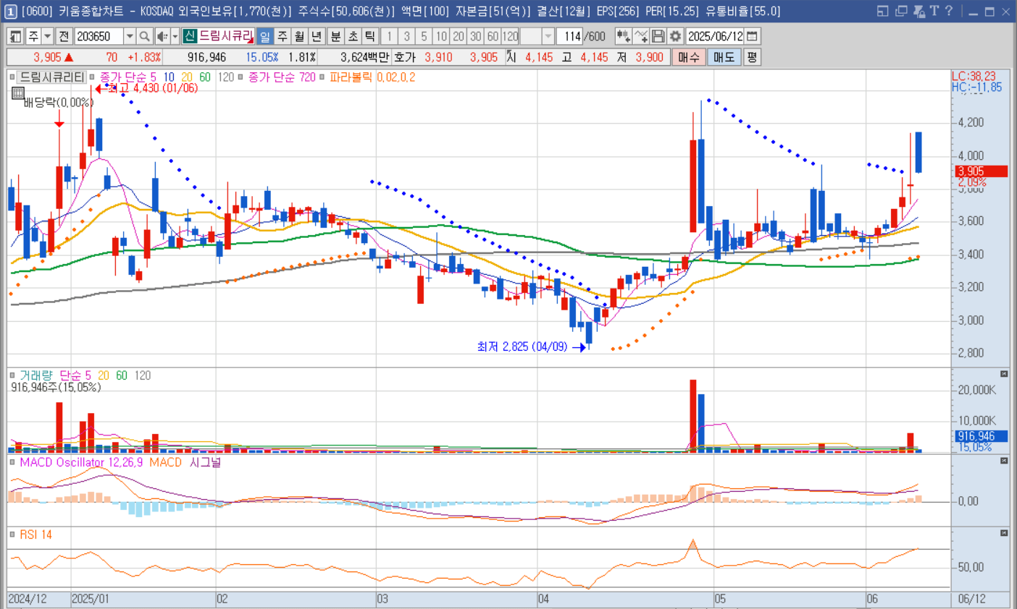Expand the sound alert dropdown arrow
1017x609 pixels.
point(175,36)
